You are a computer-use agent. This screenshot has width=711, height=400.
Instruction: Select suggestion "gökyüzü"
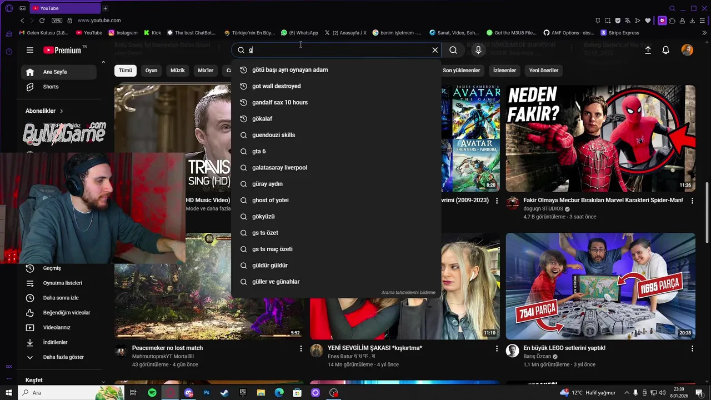tap(336, 217)
